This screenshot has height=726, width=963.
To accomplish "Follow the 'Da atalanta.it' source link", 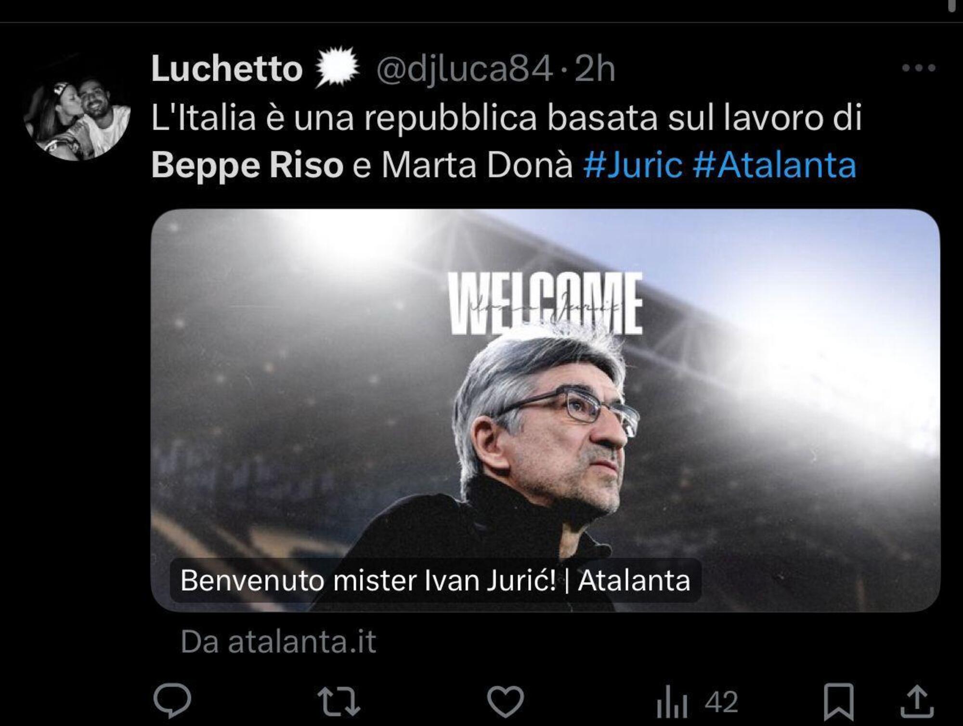I will click(278, 642).
